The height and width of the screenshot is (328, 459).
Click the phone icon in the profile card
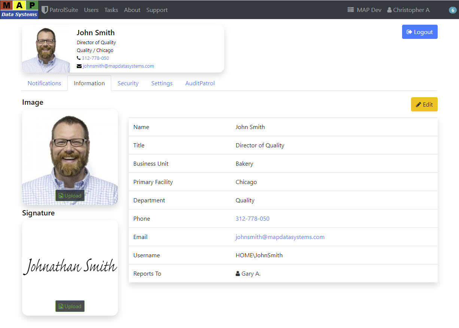point(79,58)
